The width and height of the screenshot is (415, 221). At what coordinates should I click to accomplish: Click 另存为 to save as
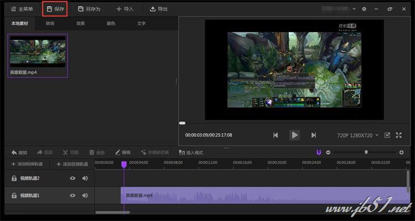89,9
